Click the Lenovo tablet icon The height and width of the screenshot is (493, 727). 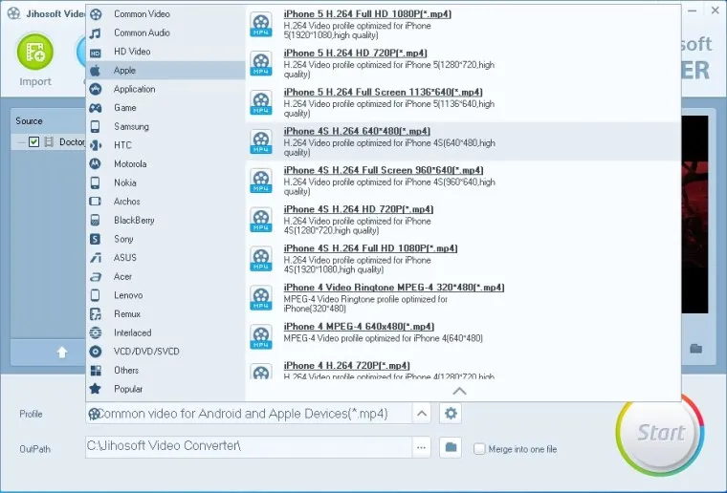95,295
